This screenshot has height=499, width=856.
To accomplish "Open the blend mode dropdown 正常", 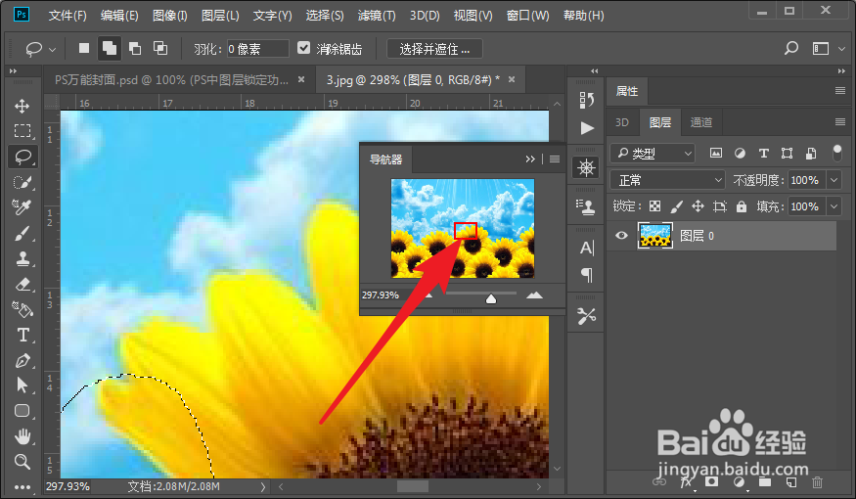I will pyautogui.click(x=667, y=180).
